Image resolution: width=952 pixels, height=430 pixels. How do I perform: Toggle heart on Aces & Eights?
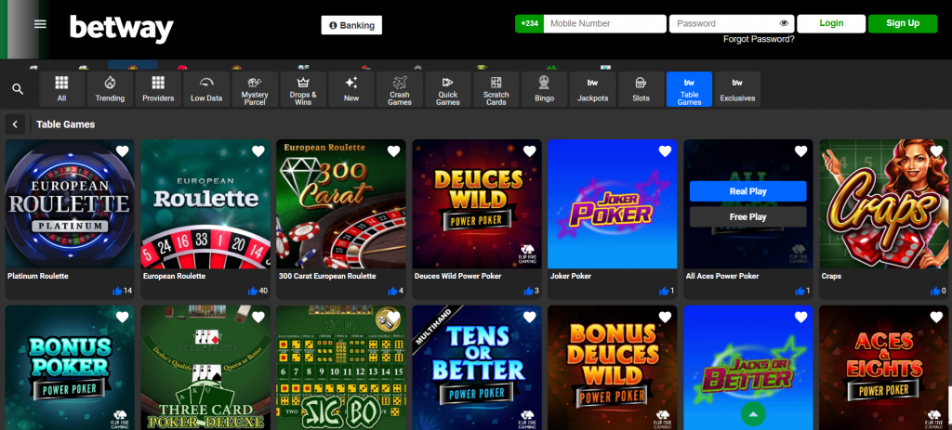(936, 317)
